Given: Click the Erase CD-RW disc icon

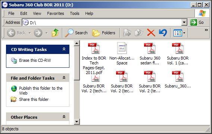Looking at the screenshot, I should [x=14, y=61].
